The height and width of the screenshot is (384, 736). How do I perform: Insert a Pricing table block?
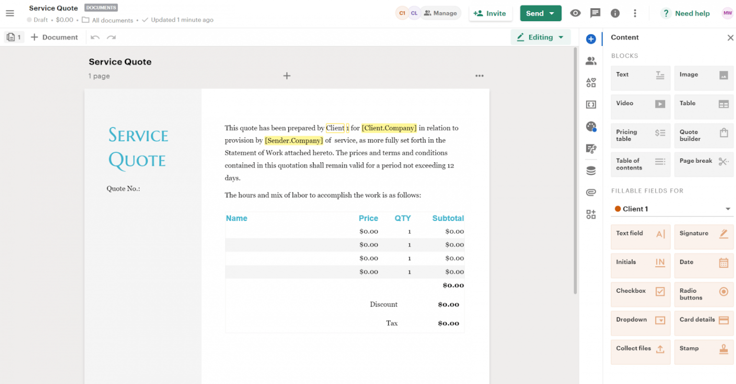tap(640, 135)
